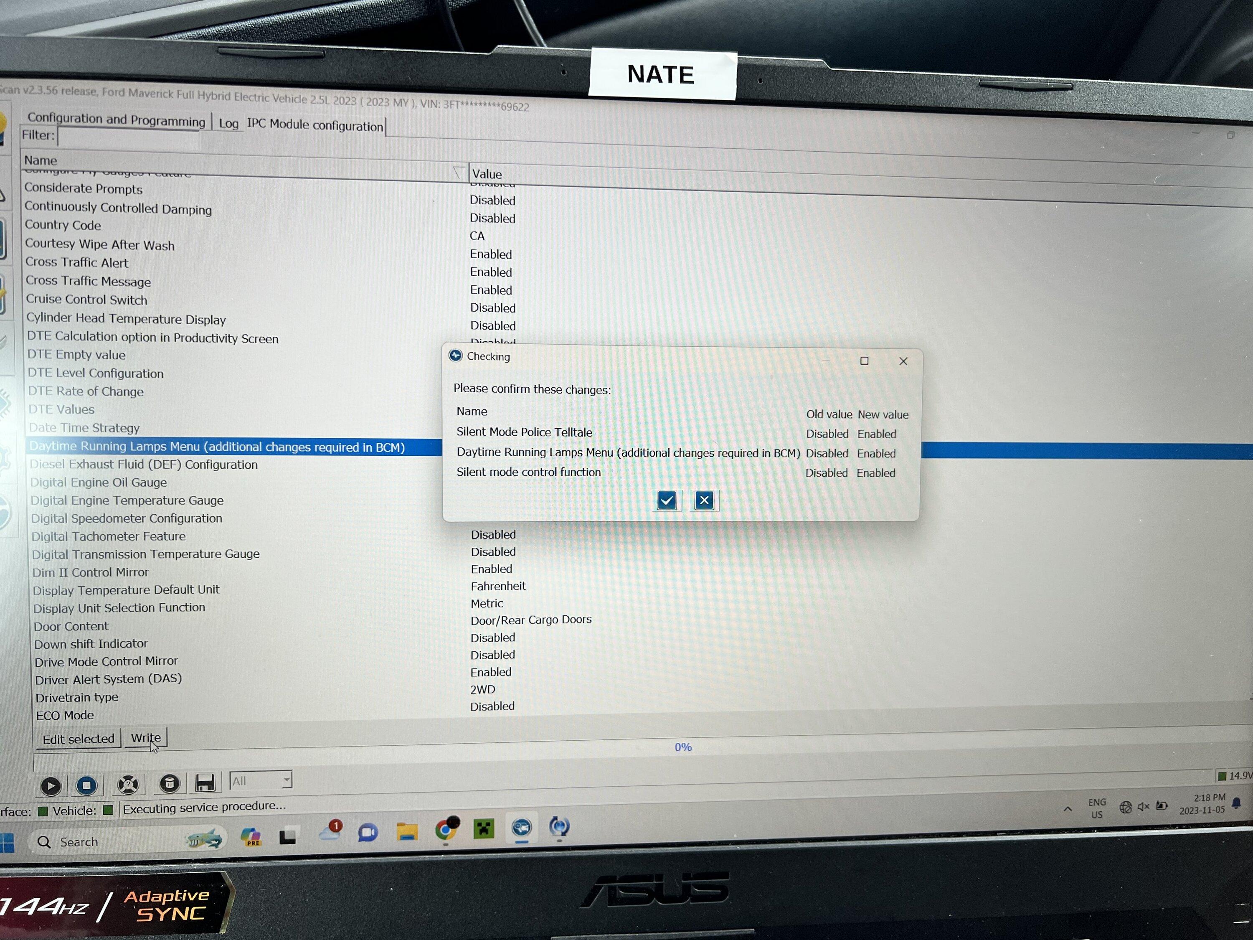Open Google Chrome from the taskbar
The image size is (1253, 940).
click(446, 830)
